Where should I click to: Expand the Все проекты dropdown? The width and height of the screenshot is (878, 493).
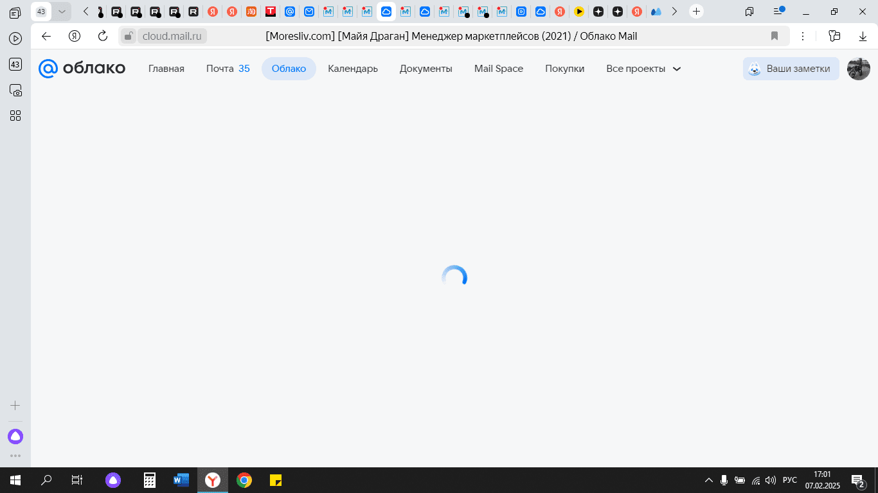[643, 69]
